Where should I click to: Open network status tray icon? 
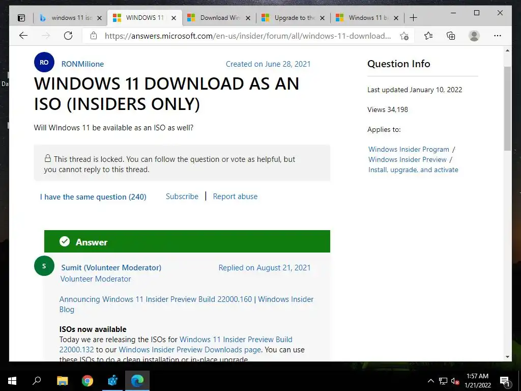443,381
